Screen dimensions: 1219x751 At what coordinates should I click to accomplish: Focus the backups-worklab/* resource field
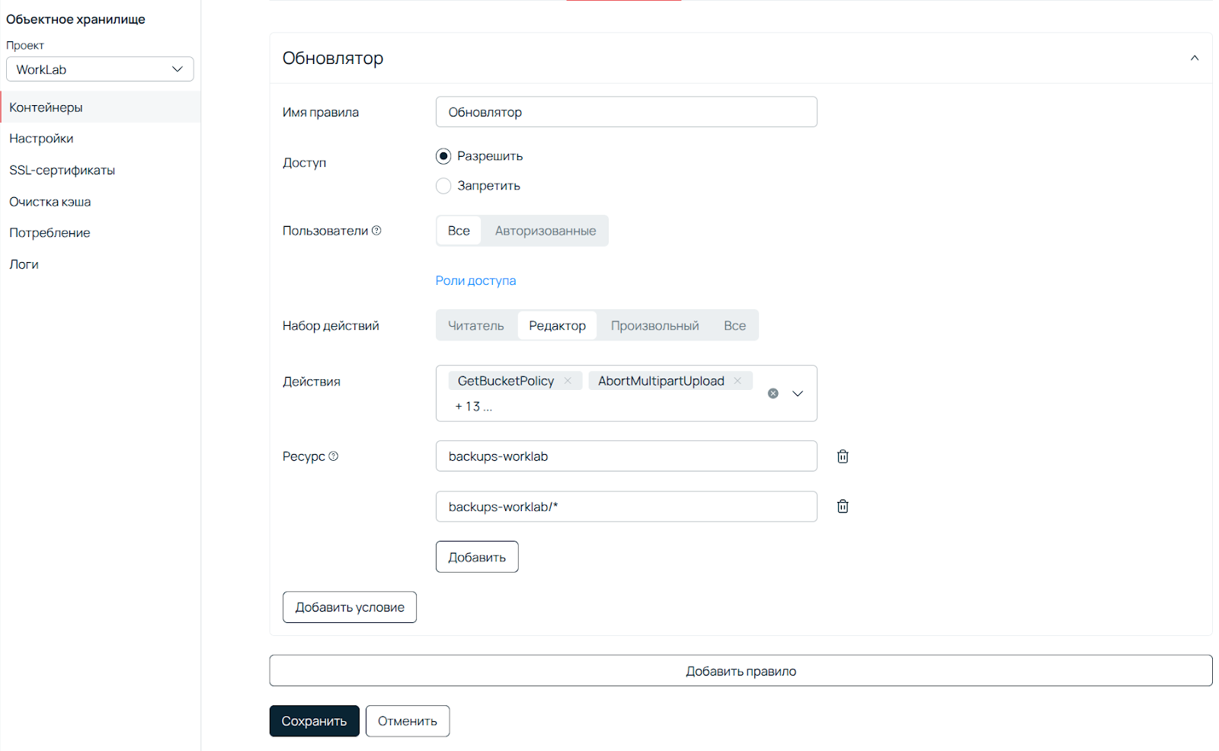(x=626, y=507)
